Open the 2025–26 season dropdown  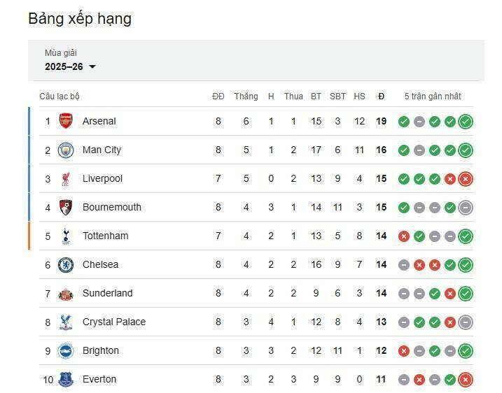[71, 66]
